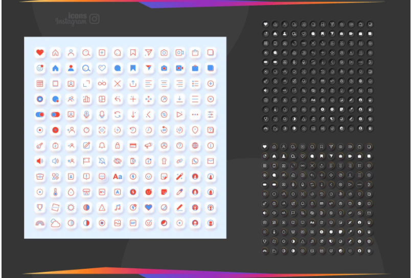Open the picture image icon in light panel
411x278 pixels.
click(118, 223)
